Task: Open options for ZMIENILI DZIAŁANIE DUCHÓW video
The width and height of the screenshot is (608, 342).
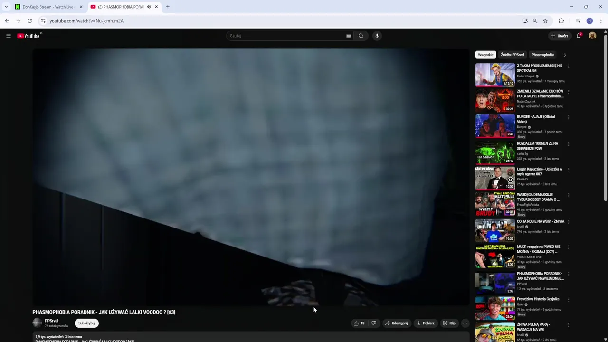Action: click(x=569, y=92)
